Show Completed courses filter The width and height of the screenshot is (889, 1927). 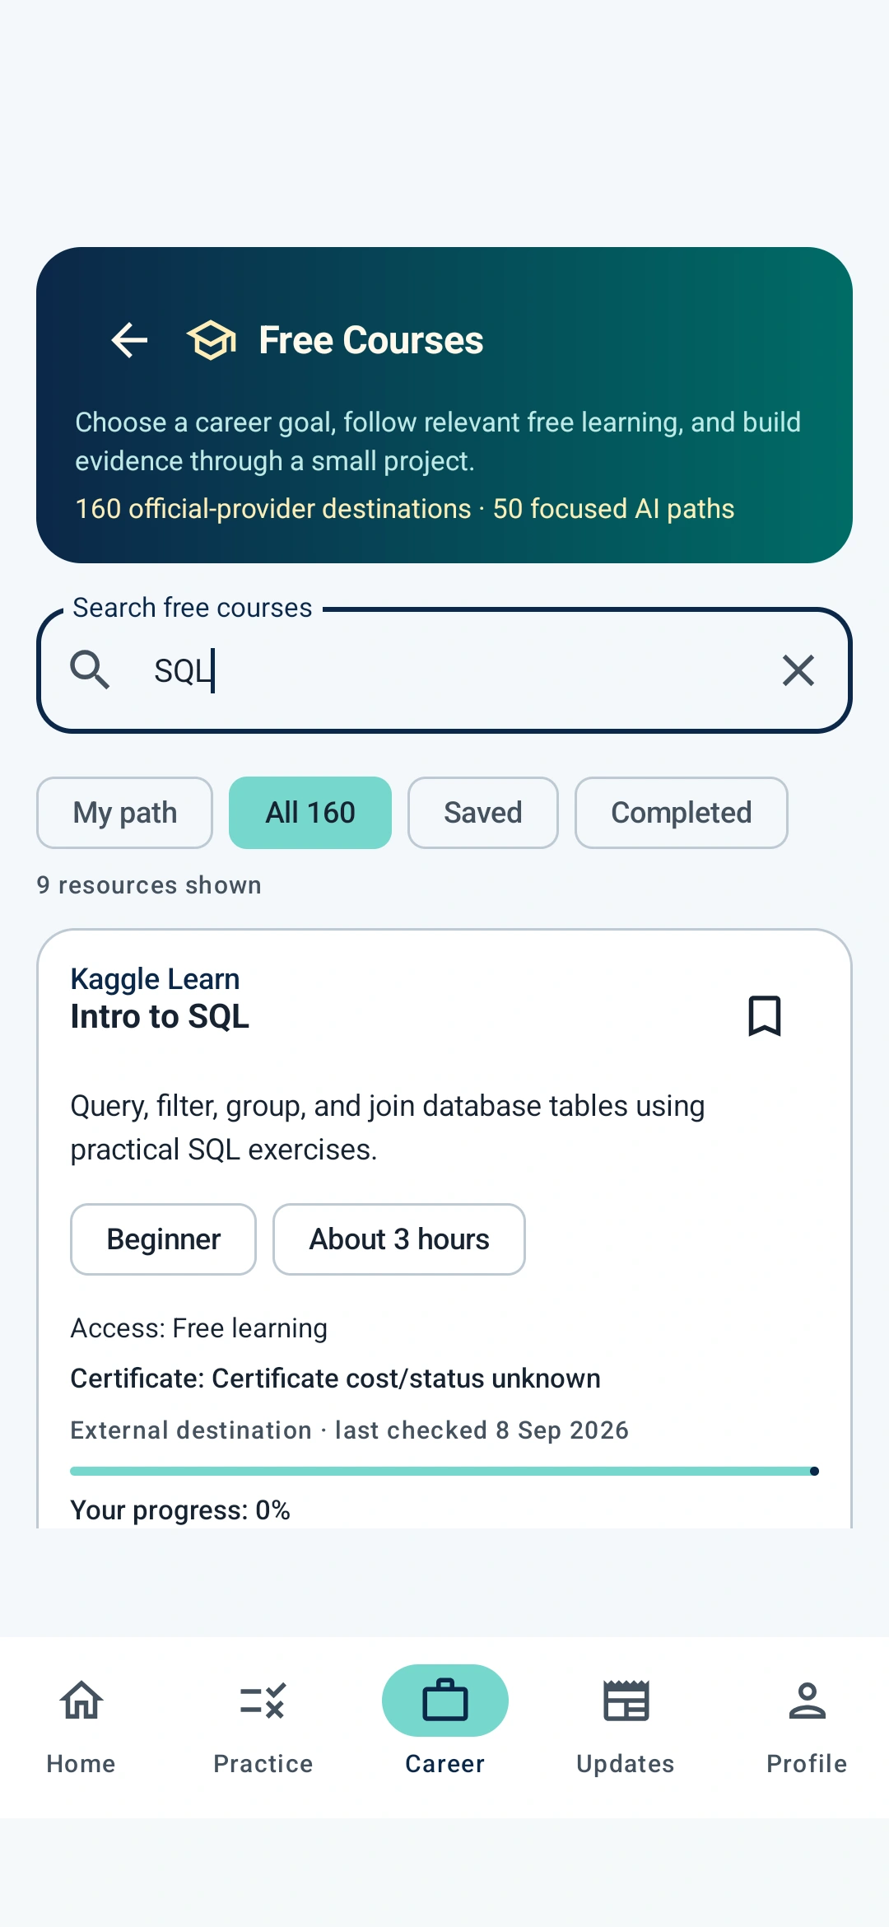coord(682,813)
